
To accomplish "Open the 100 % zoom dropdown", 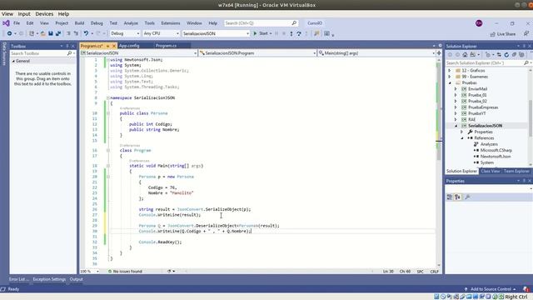I will coord(90,272).
